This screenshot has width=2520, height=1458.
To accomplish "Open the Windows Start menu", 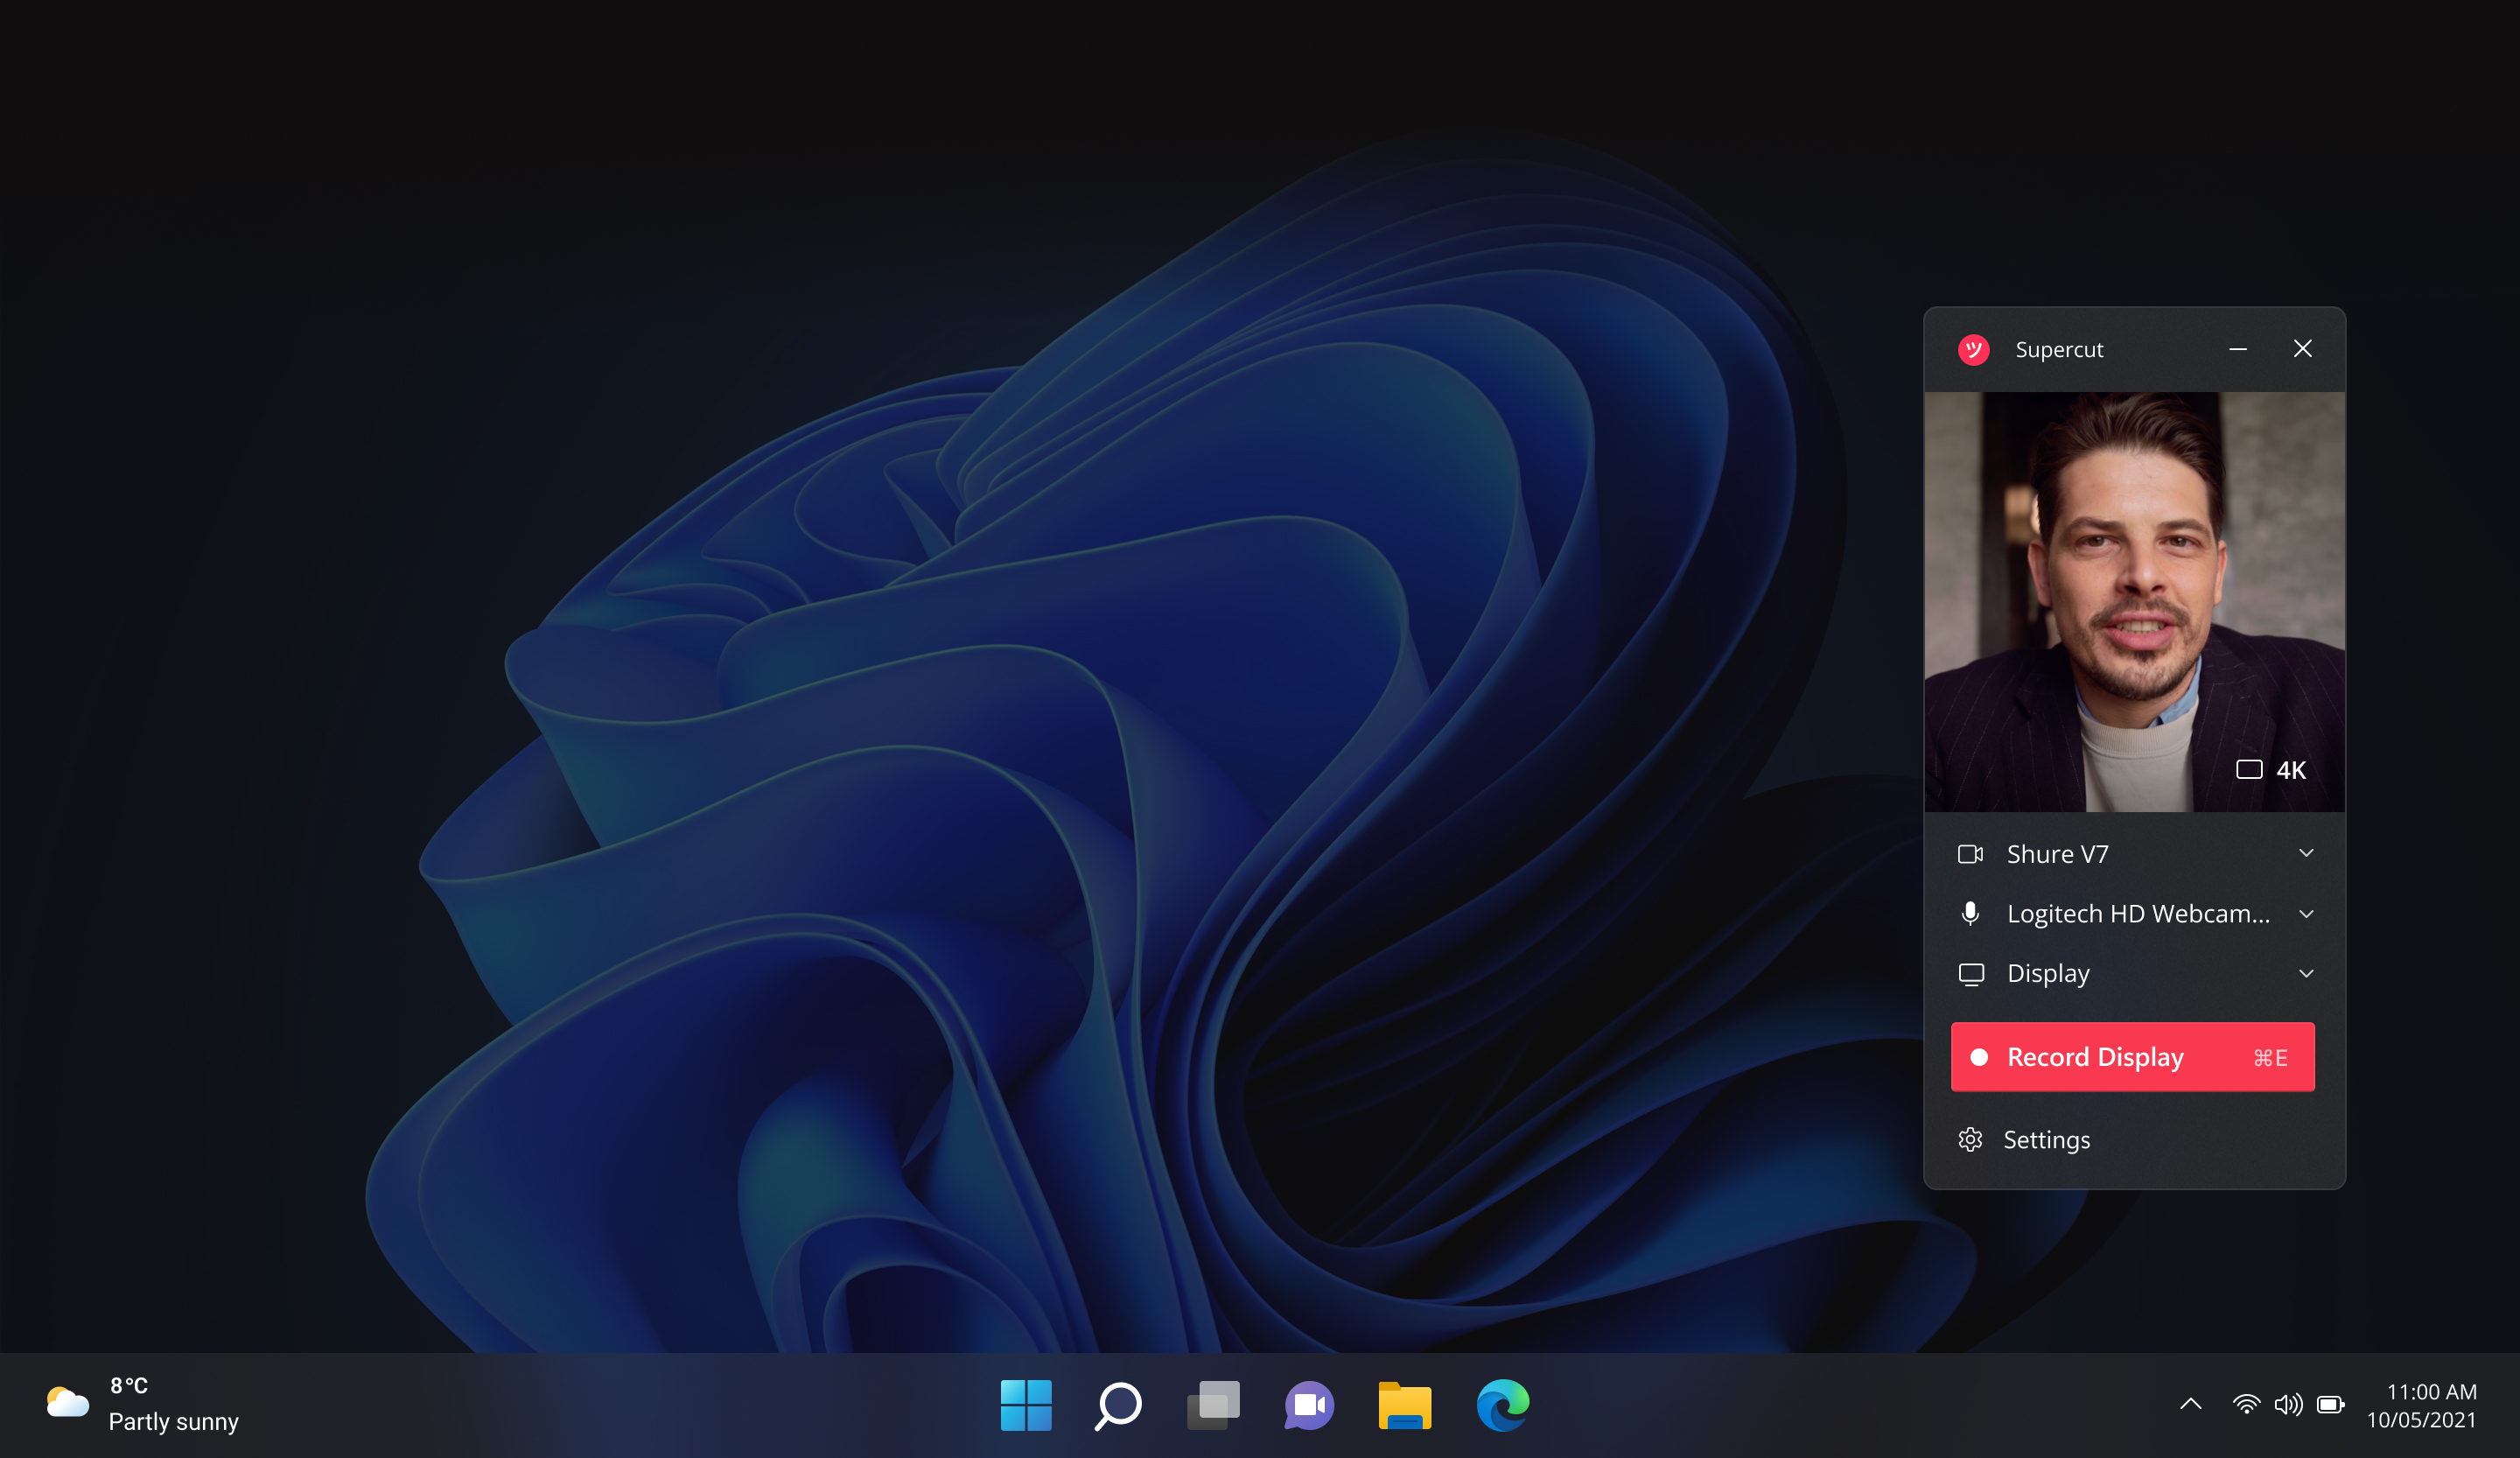I will click(x=1025, y=1405).
